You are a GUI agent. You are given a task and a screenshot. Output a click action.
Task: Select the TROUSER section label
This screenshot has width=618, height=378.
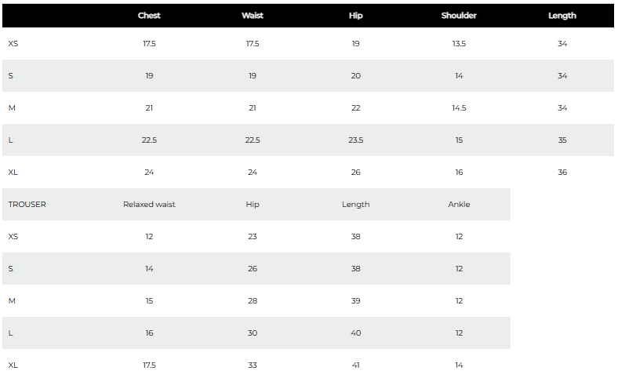tap(27, 204)
